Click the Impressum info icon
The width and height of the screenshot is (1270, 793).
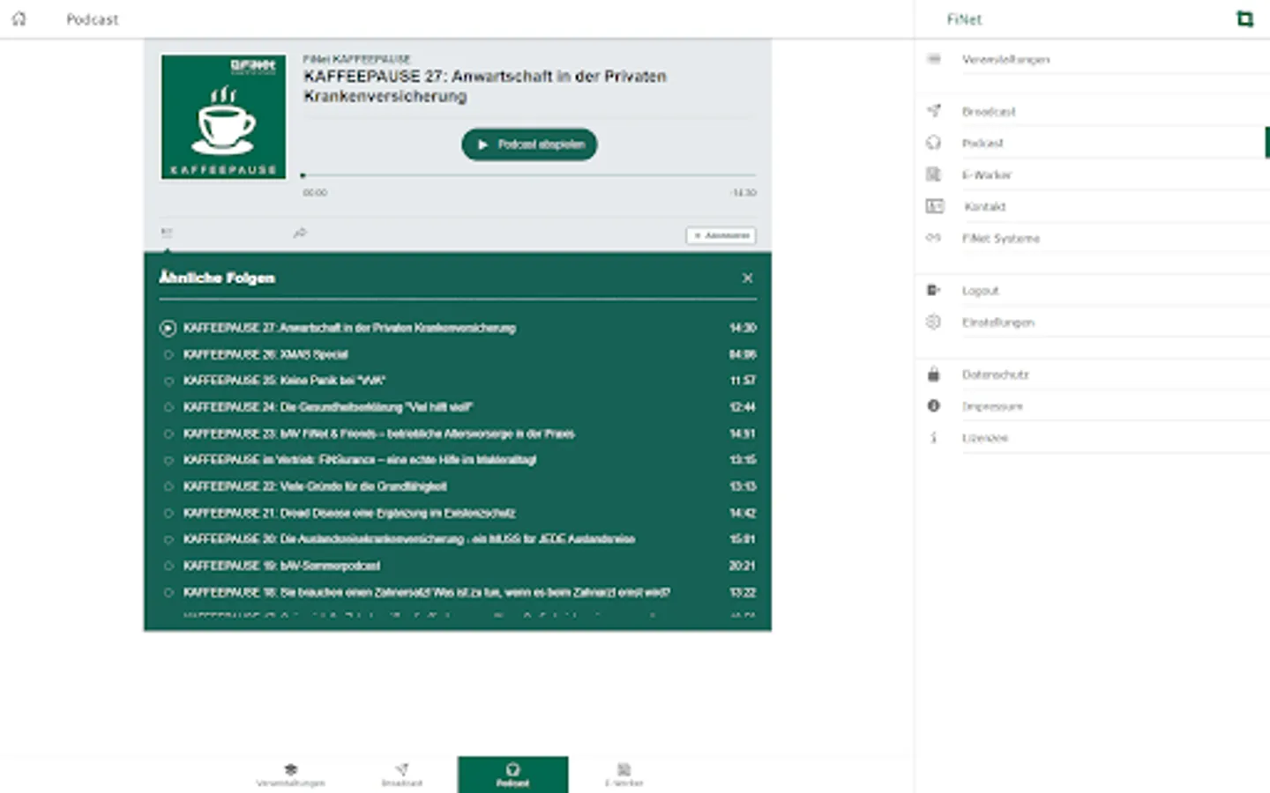934,406
